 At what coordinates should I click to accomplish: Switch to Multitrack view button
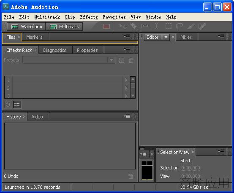[64, 27]
